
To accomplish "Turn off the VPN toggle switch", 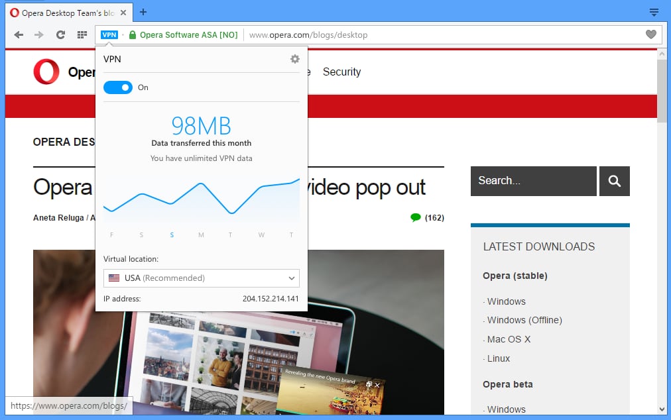I will [118, 87].
